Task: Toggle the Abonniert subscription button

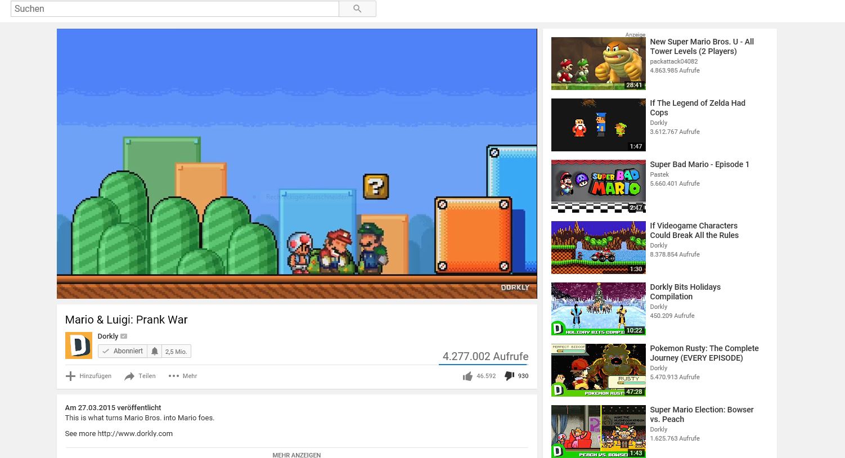Action: (123, 351)
